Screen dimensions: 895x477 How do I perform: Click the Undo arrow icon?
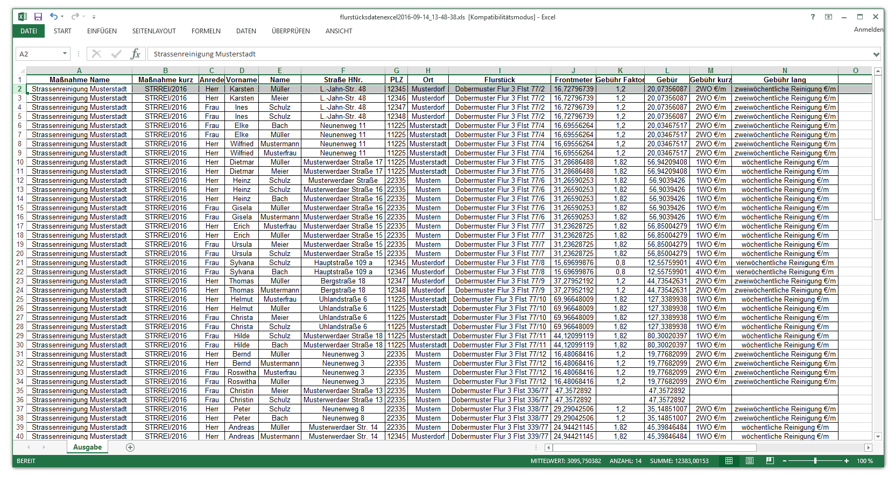click(54, 17)
